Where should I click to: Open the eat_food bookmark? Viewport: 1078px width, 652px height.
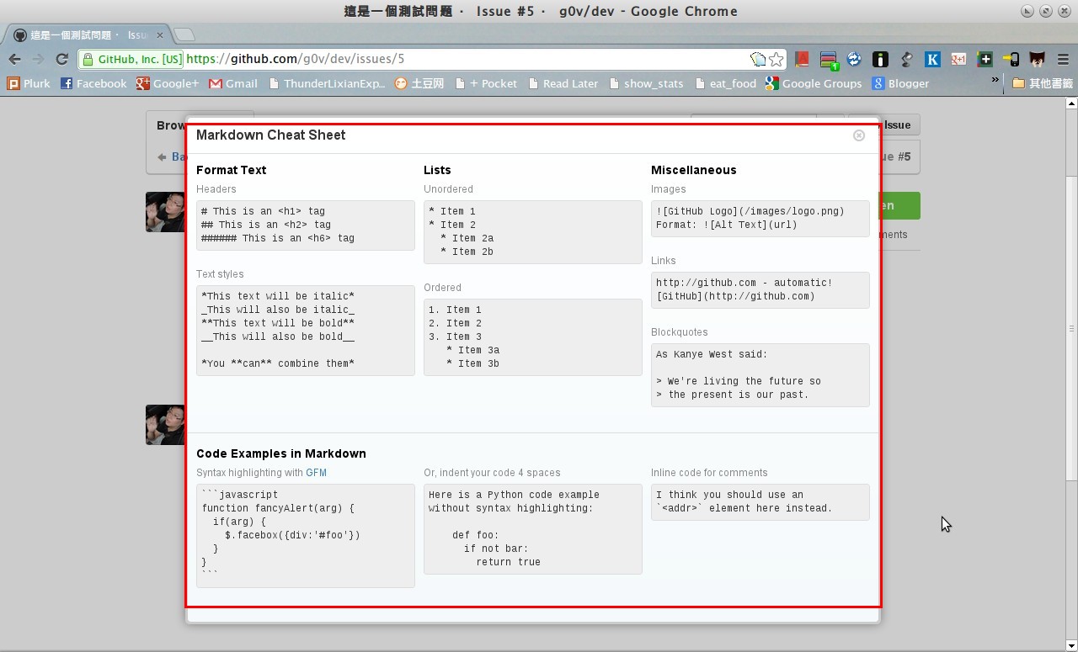[x=725, y=83]
